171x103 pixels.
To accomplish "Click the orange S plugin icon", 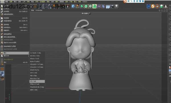I will coord(153,6).
